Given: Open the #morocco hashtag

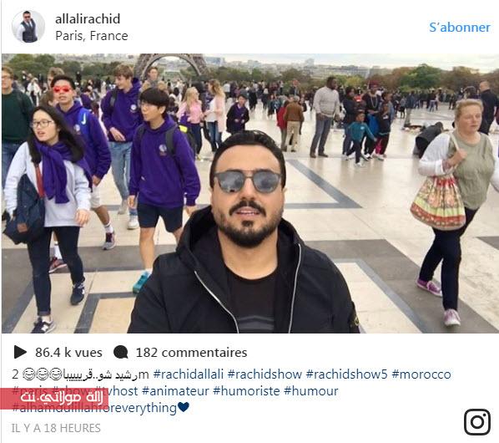Looking at the screenshot, I should [x=421, y=374].
